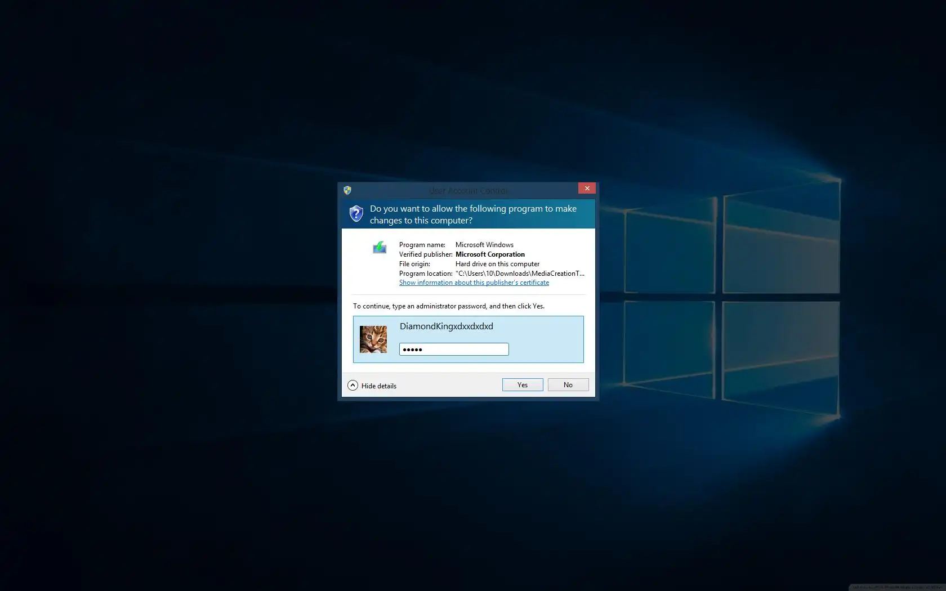Click the Microsoft Corporation publisher name
The width and height of the screenshot is (946, 591).
[490, 254]
